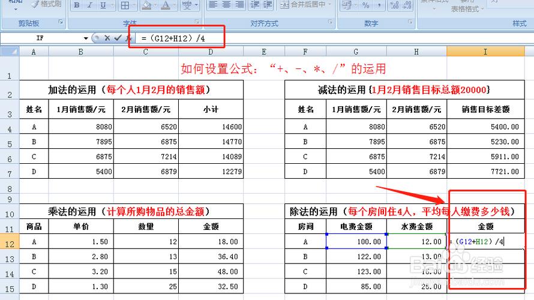This screenshot has height=300, width=534.
Task: Toggle Italic formatting in the ribbon
Action: tap(90, 5)
